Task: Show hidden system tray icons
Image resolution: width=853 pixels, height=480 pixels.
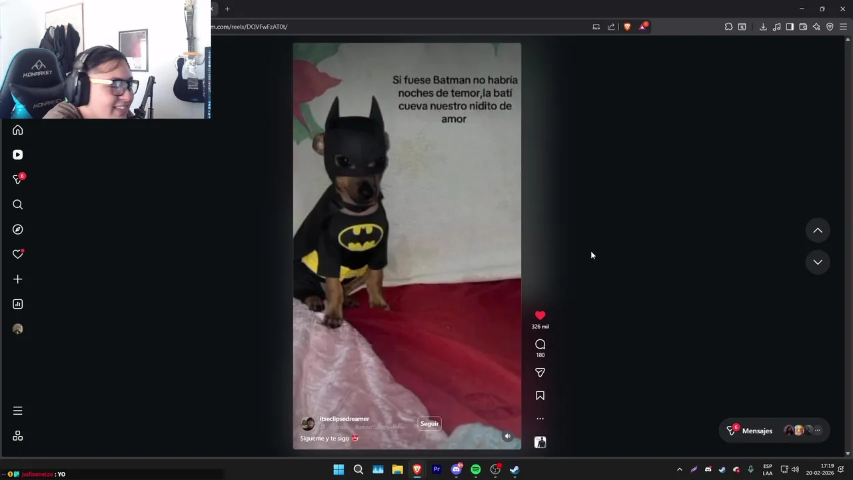Action: point(679,469)
